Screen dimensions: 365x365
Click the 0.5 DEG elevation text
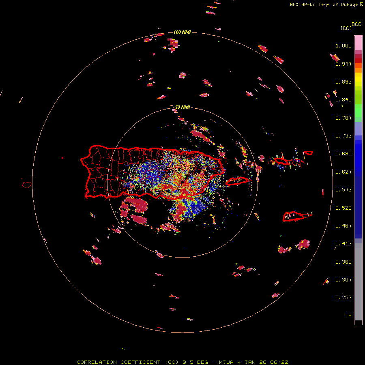pos(195,362)
